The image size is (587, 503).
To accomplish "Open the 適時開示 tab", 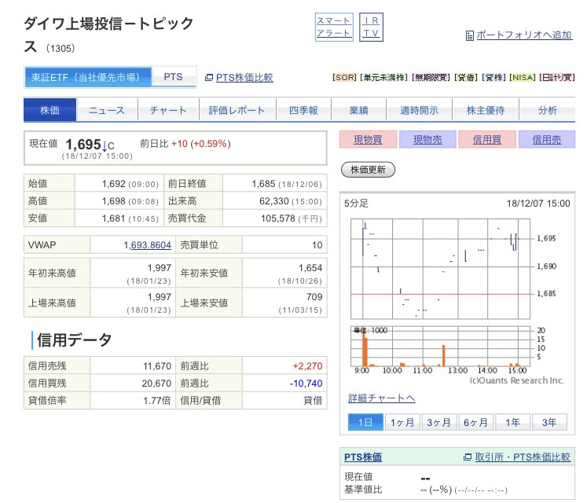I will tap(419, 110).
